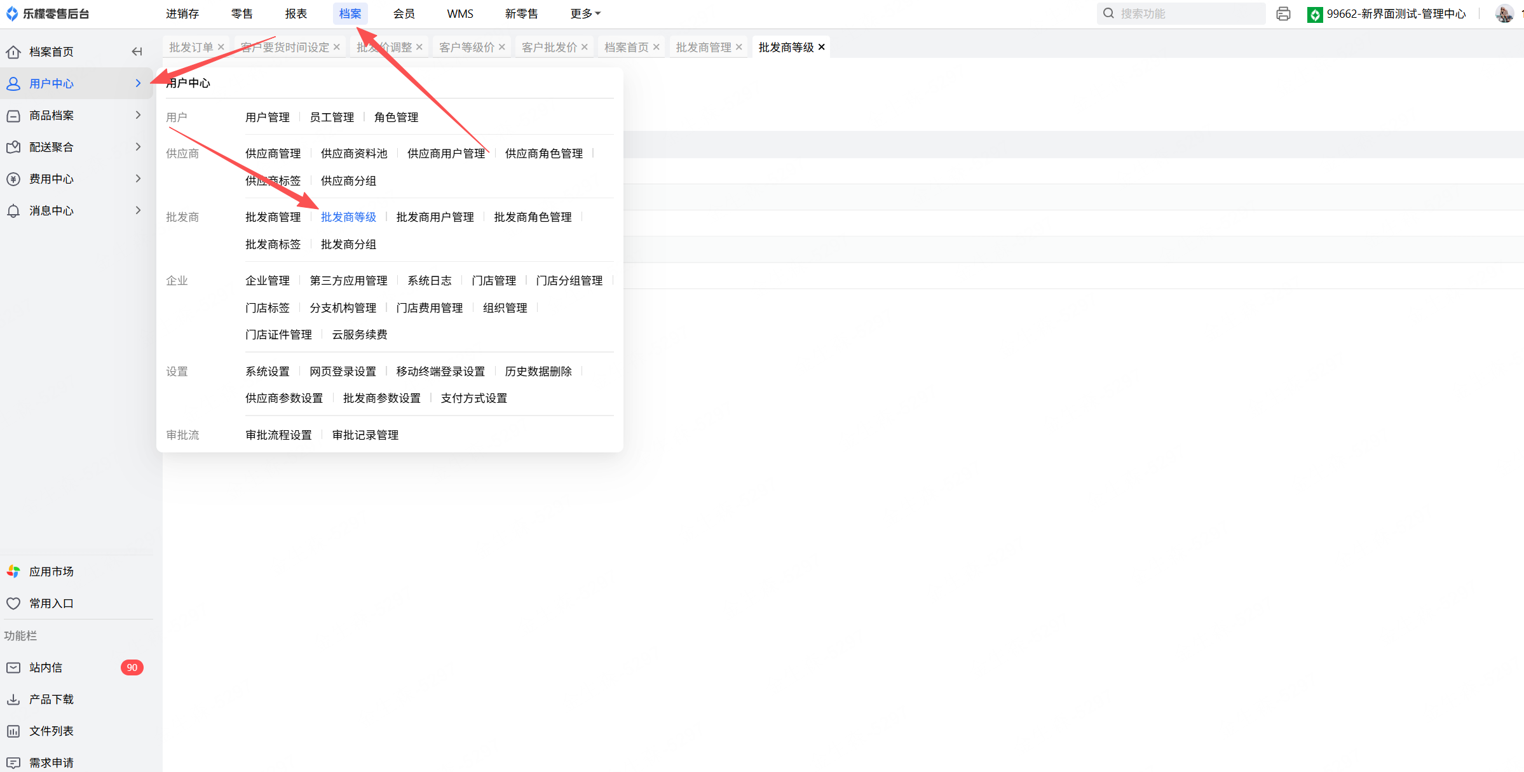Switch to the 批发商管理 tab
This screenshot has width=1524, height=772.
click(x=703, y=47)
